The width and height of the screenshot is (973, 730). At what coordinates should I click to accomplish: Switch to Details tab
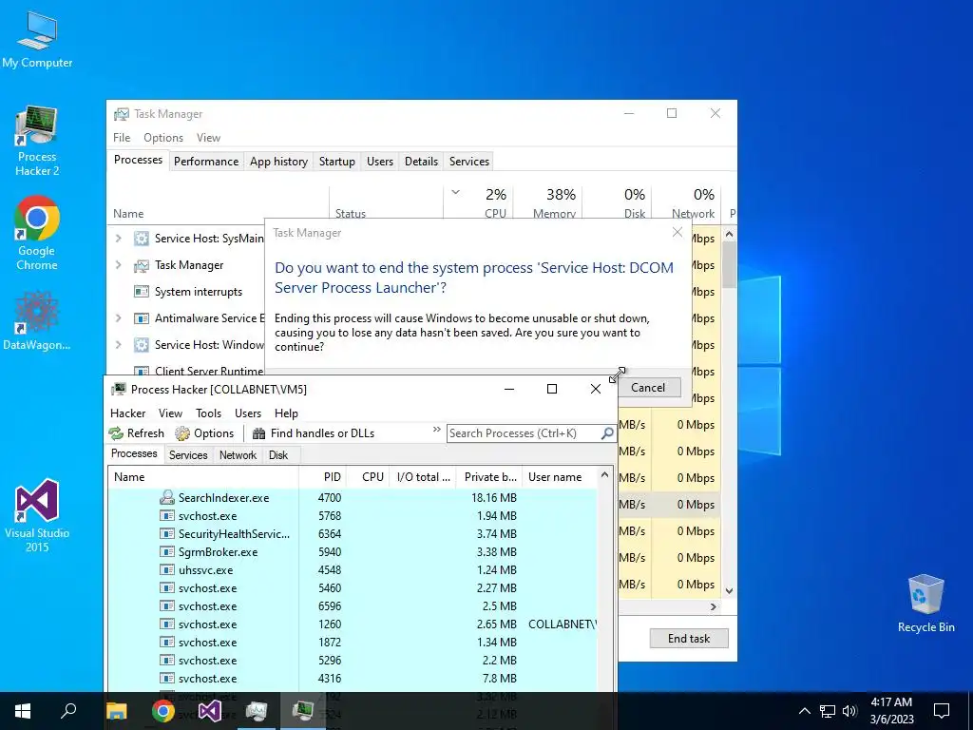(x=421, y=162)
